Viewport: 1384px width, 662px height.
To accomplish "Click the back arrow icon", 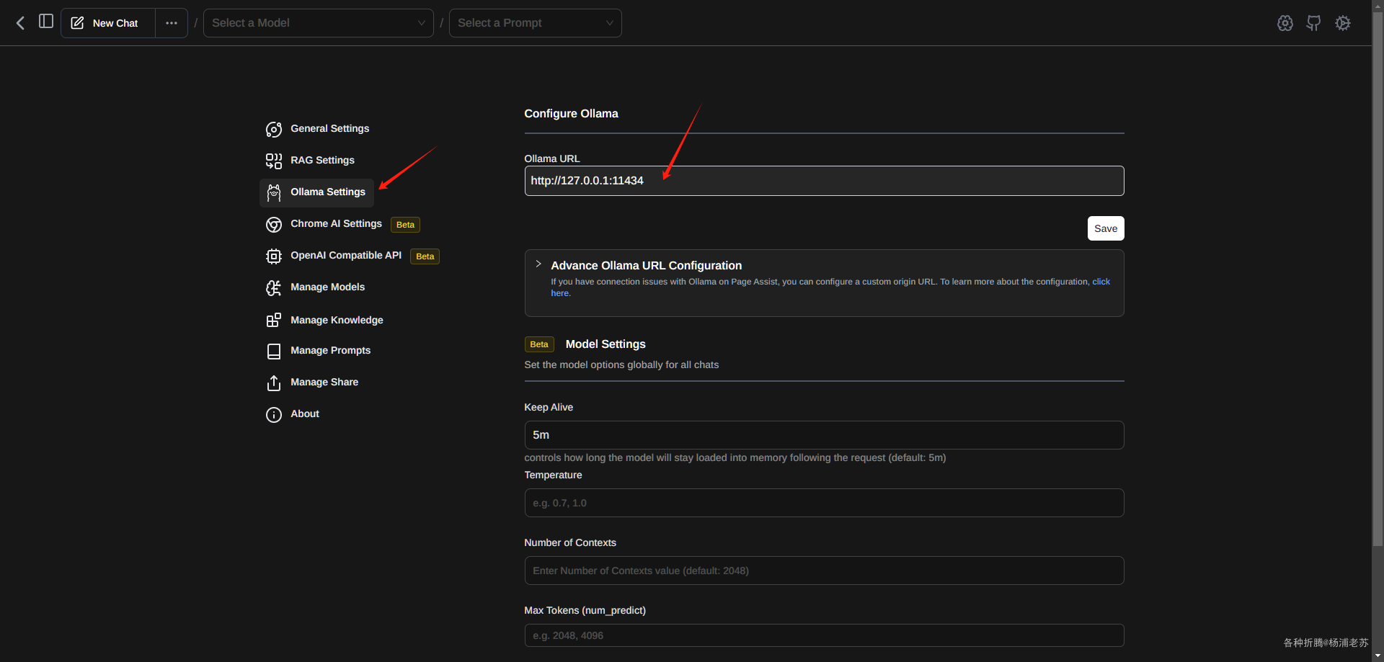I will [20, 23].
